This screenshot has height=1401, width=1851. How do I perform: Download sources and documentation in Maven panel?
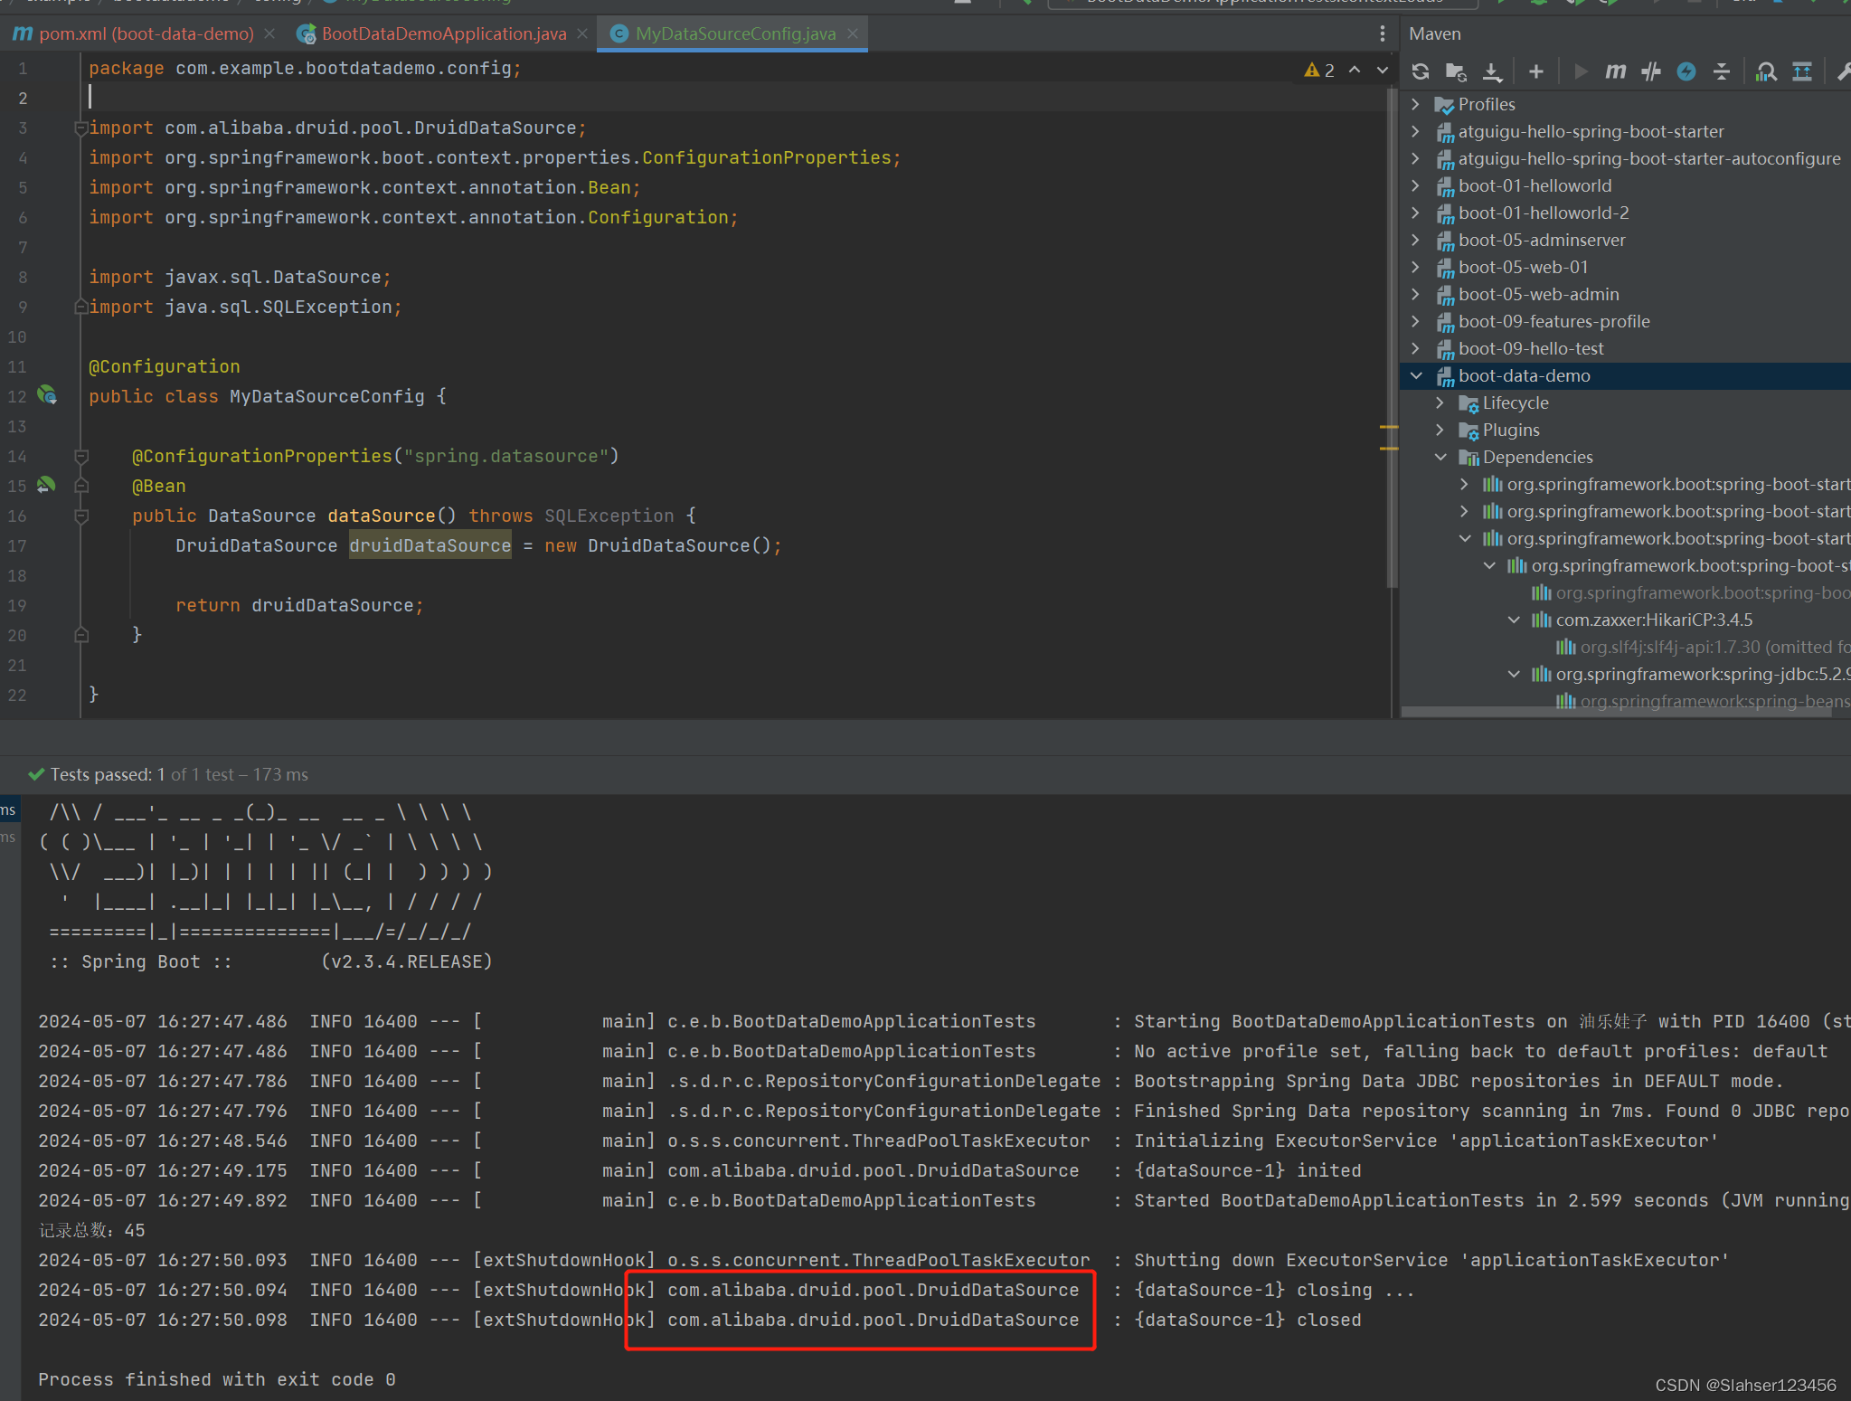[x=1494, y=71]
